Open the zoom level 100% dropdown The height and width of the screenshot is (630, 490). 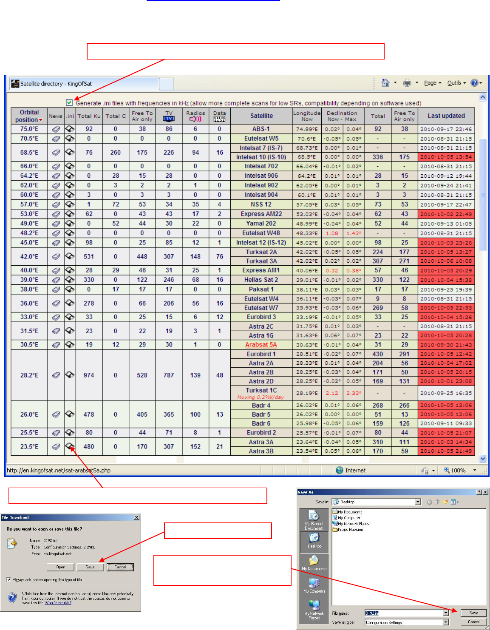pos(475,471)
